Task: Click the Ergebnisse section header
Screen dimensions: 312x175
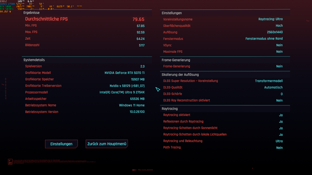Action: (x=32, y=13)
